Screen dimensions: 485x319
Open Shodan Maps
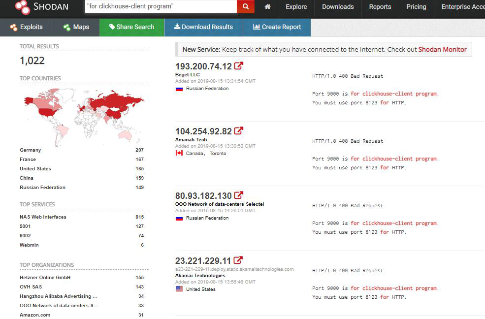pyautogui.click(x=76, y=27)
